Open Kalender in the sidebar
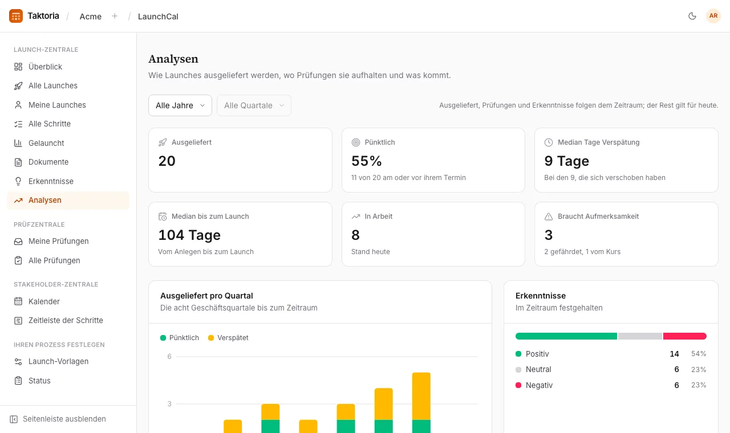 [x=68, y=301]
